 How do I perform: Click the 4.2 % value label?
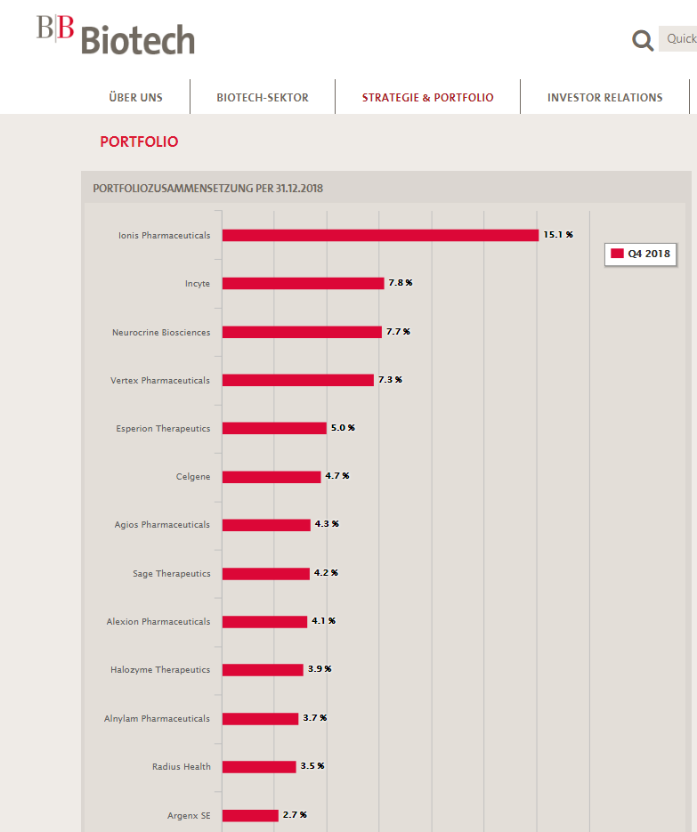(326, 573)
